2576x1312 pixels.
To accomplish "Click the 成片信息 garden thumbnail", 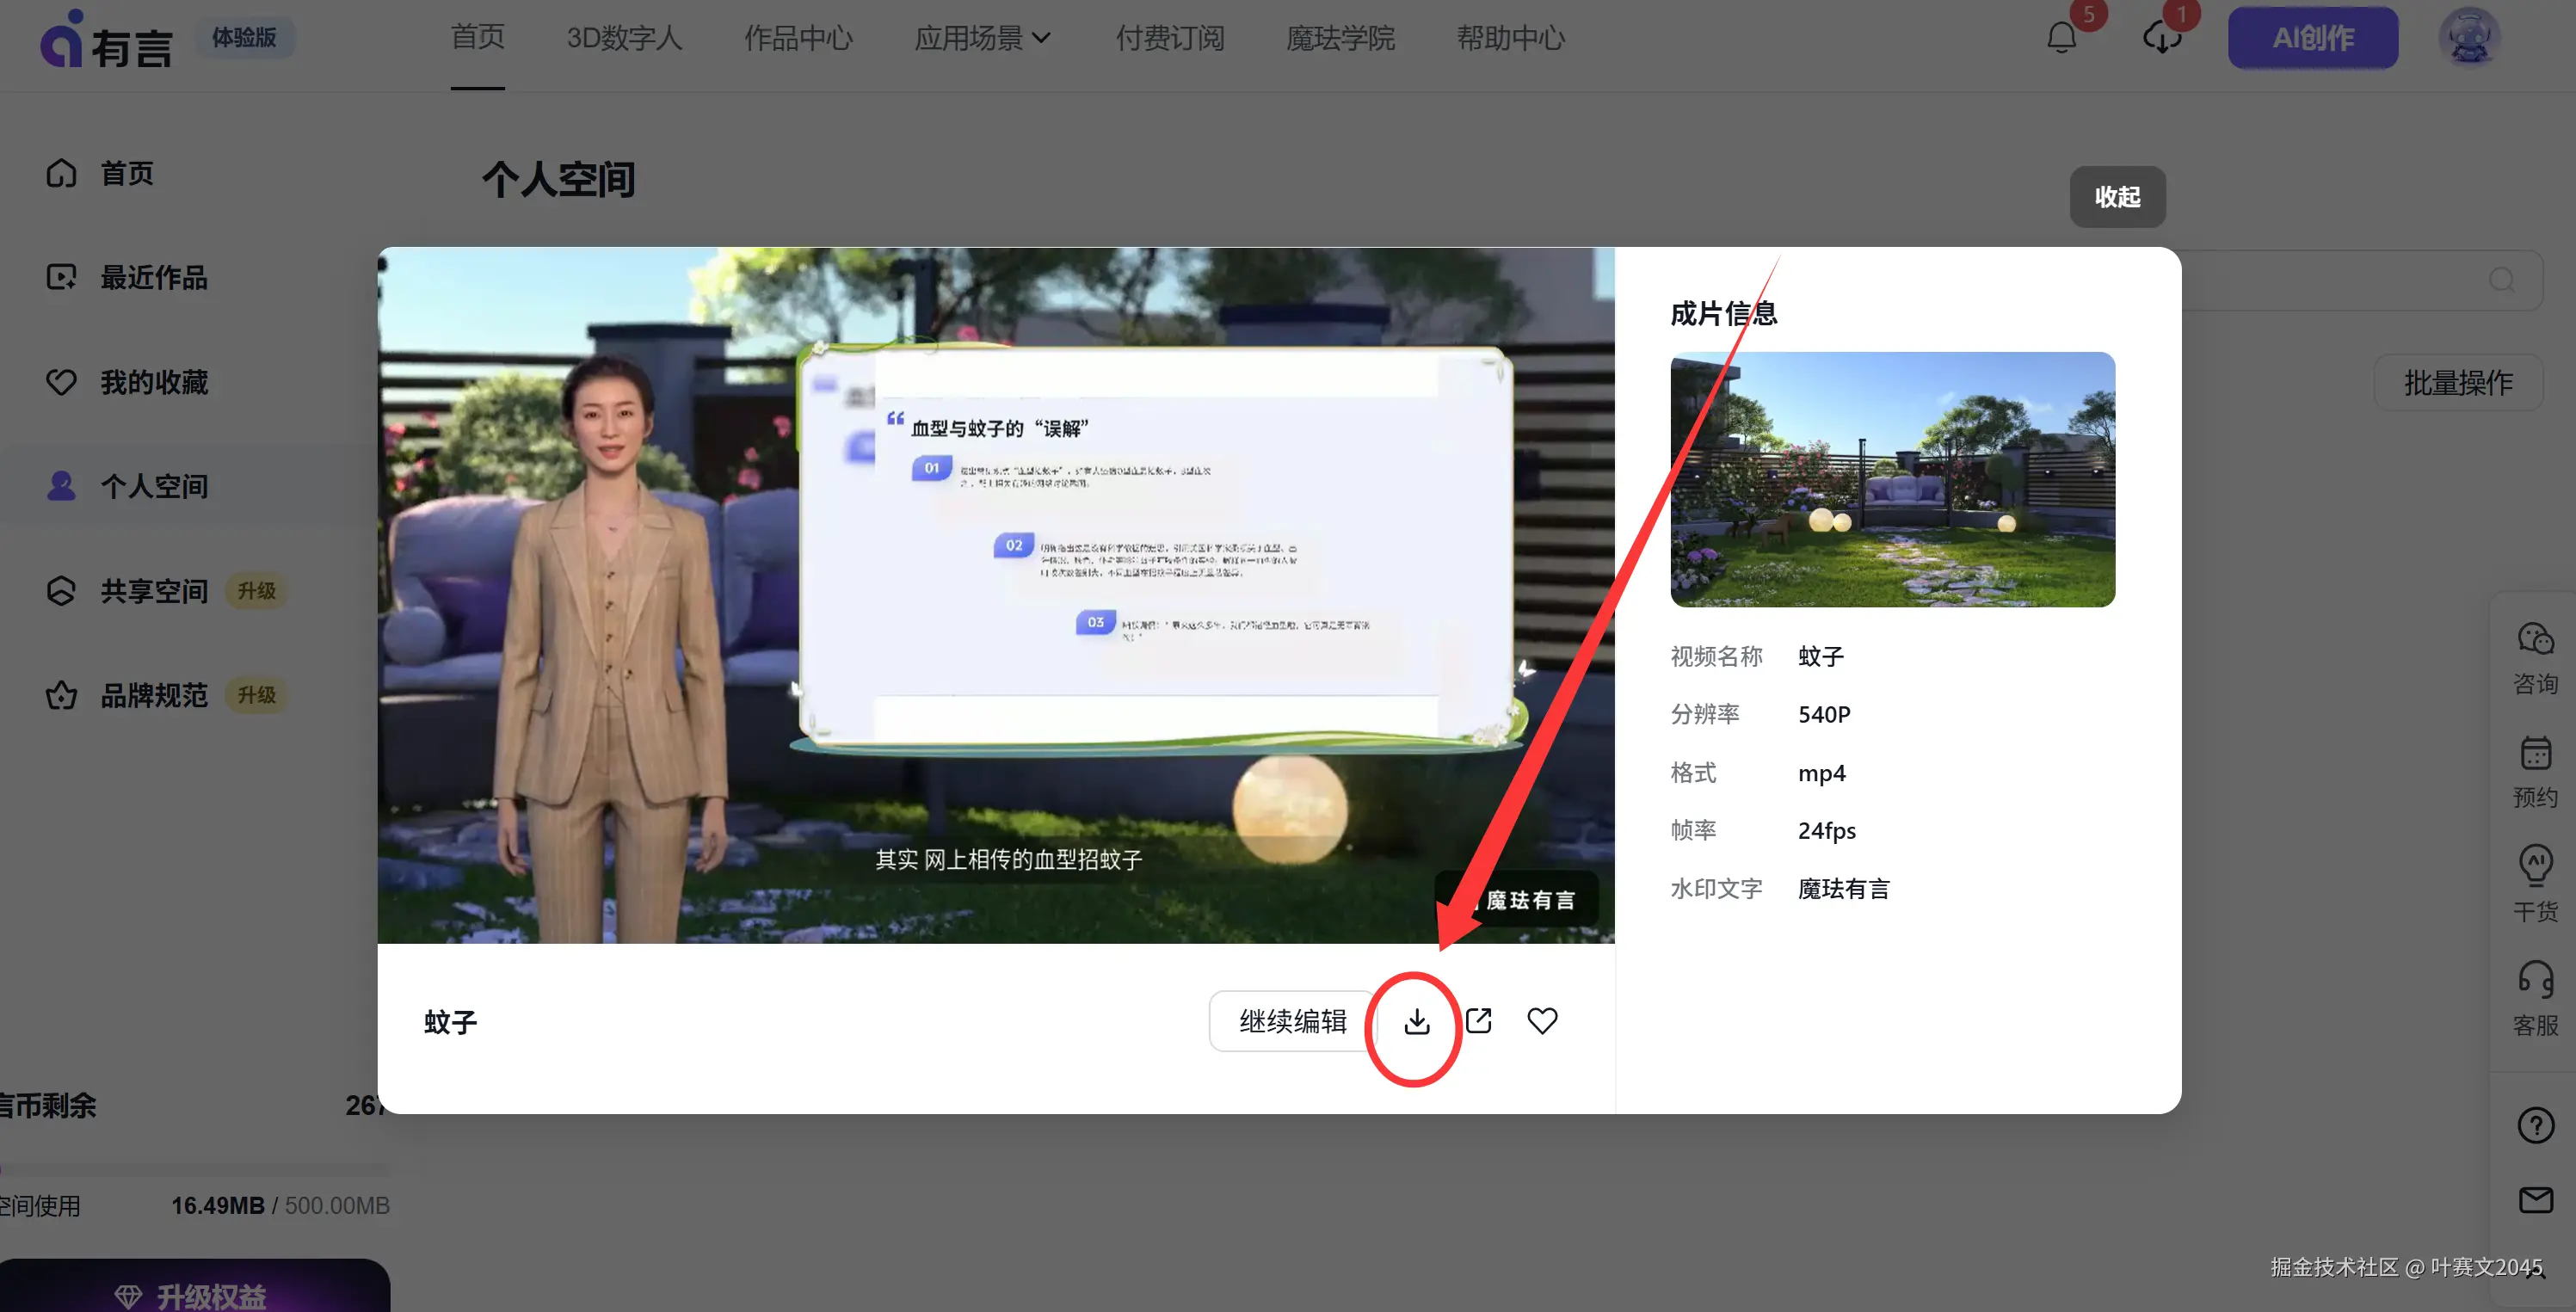I will point(1892,479).
